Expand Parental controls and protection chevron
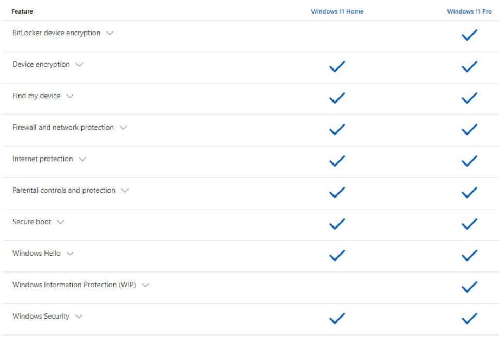This screenshot has width=499, height=341. tap(125, 191)
